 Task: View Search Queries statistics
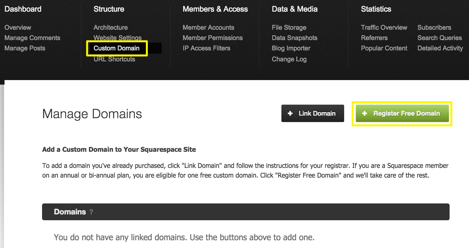[439, 38]
